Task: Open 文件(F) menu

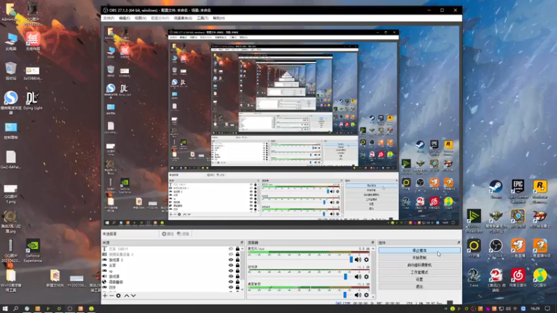Action: [x=109, y=18]
